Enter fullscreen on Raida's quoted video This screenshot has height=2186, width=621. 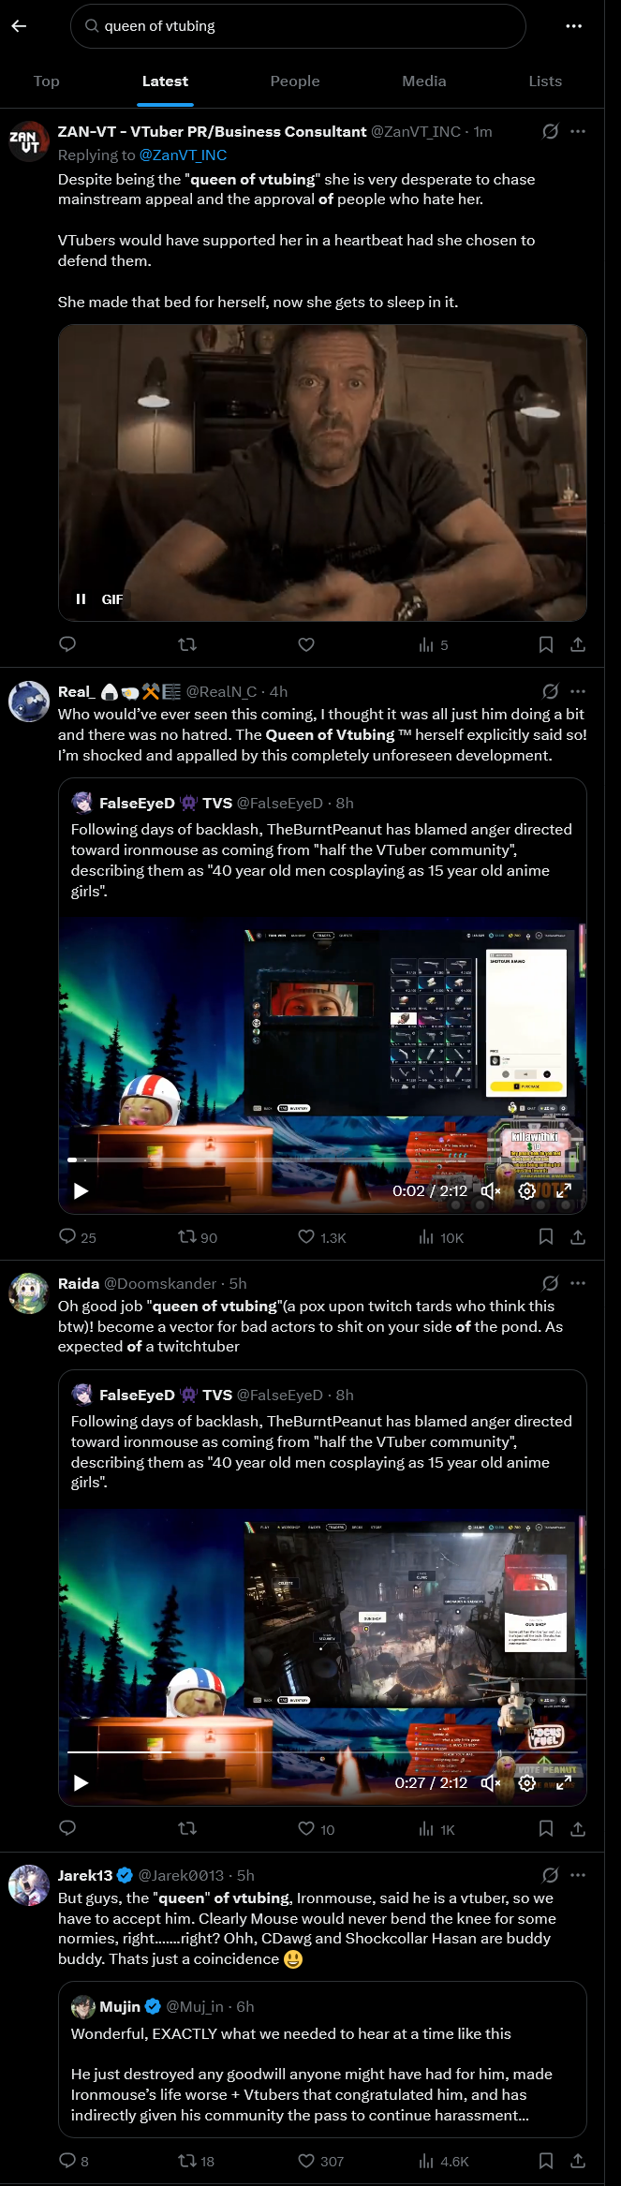pos(564,1783)
